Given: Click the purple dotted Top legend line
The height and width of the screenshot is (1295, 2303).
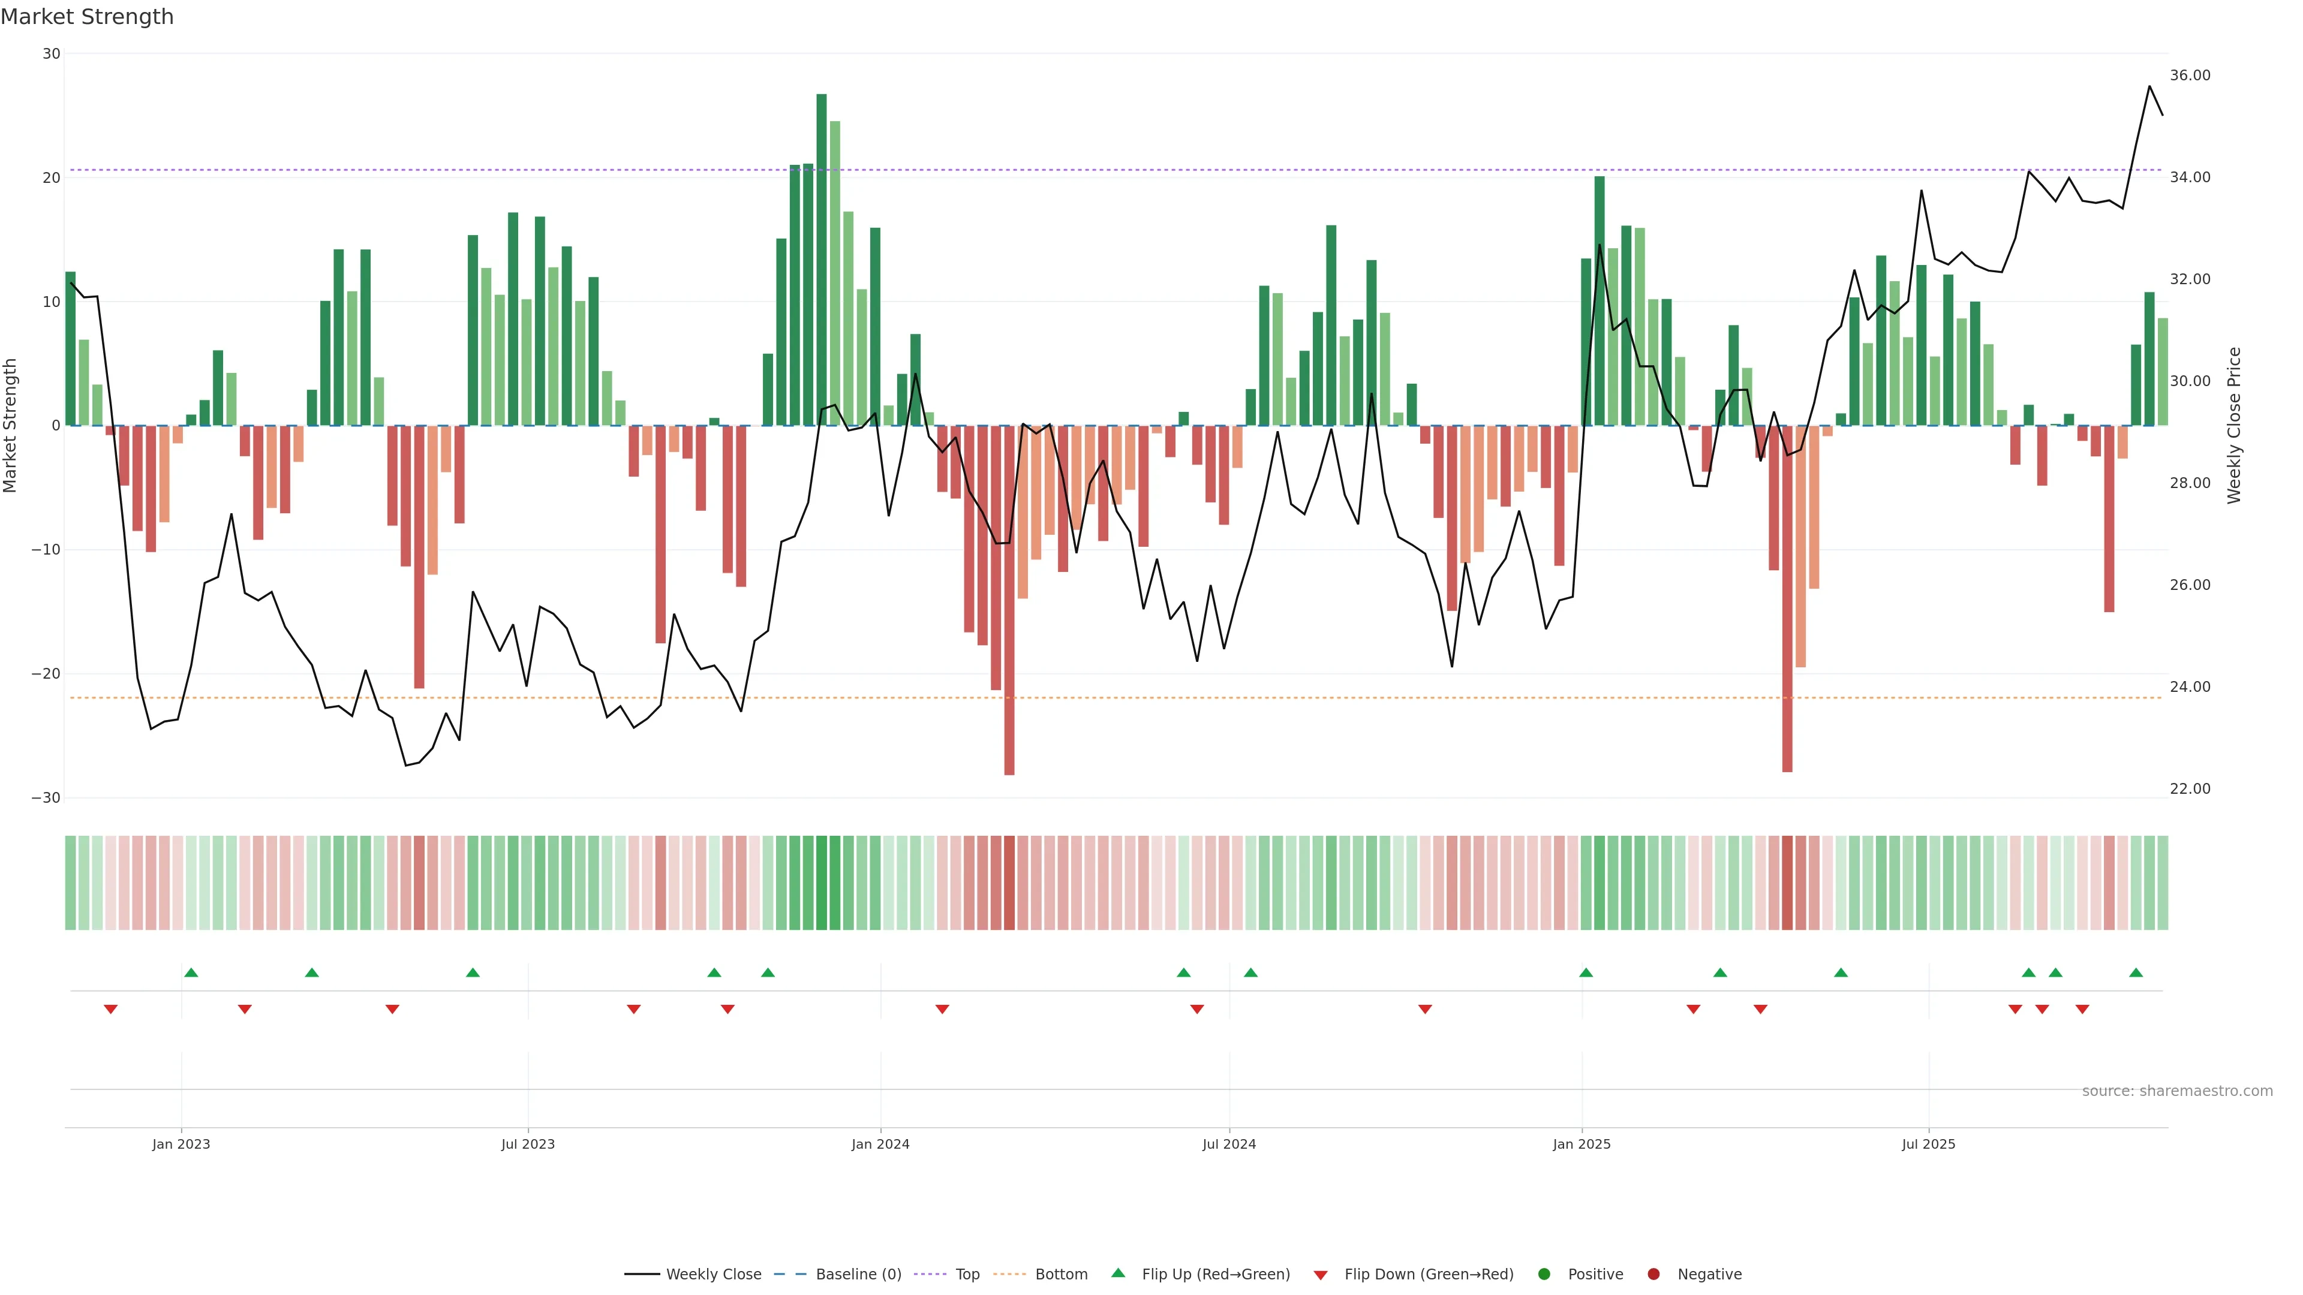Looking at the screenshot, I should pos(930,1273).
